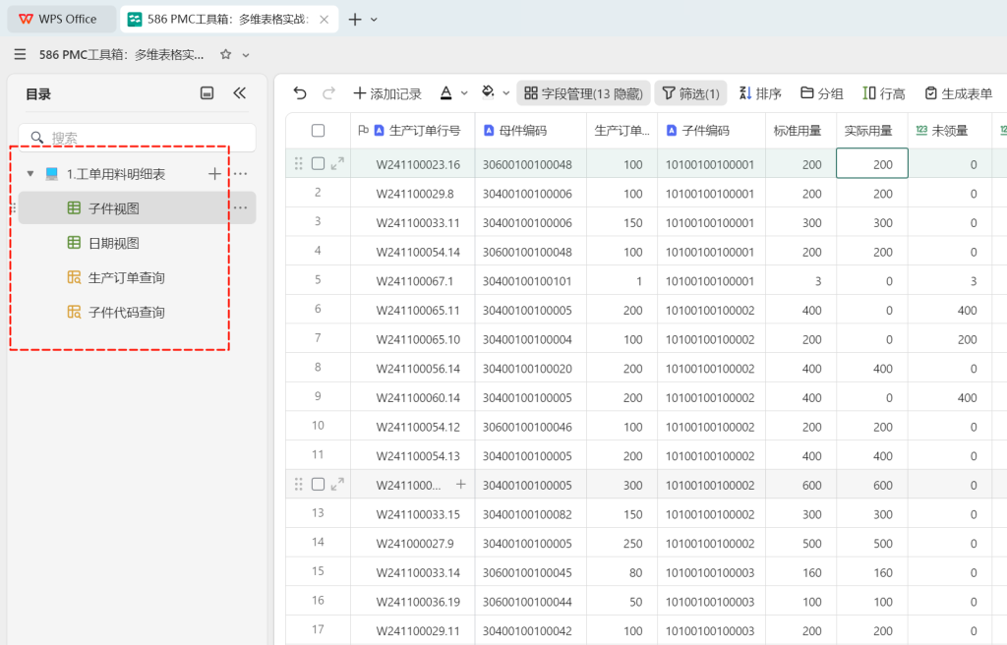Expand record W241100023.16 with the expand icon
This screenshot has height=645, width=1007.
337,164
